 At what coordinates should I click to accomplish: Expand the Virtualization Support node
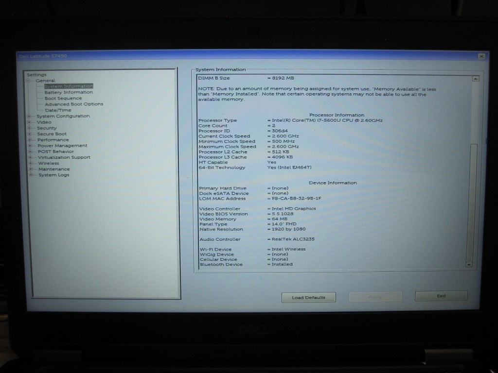[x=31, y=157]
